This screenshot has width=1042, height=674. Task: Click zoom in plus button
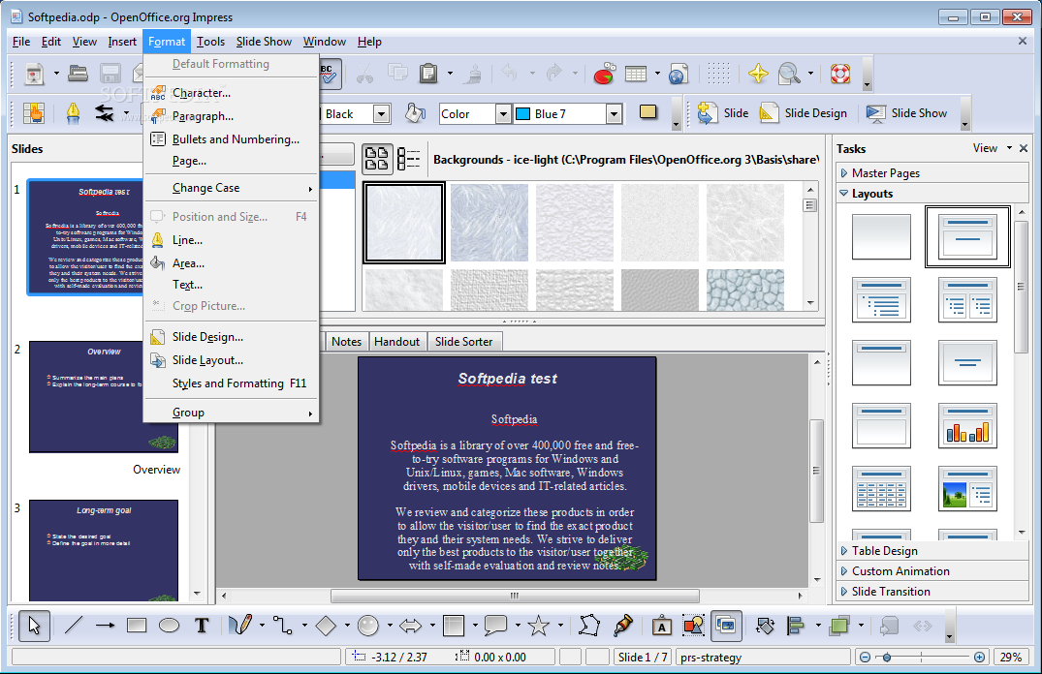coord(979,658)
